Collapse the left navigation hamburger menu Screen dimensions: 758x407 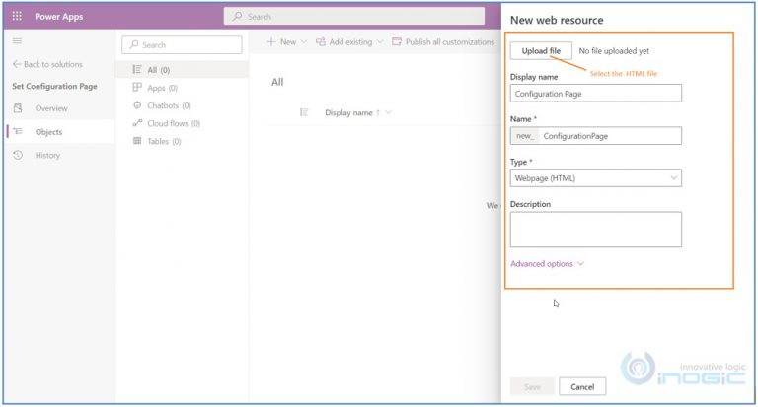17,41
